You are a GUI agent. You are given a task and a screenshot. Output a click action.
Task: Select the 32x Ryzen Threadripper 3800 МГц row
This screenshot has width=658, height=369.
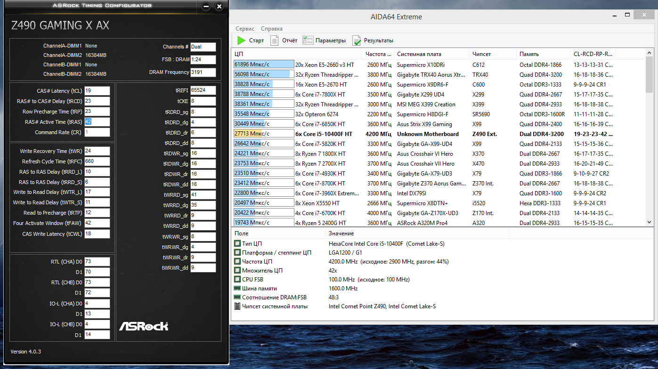pos(438,74)
